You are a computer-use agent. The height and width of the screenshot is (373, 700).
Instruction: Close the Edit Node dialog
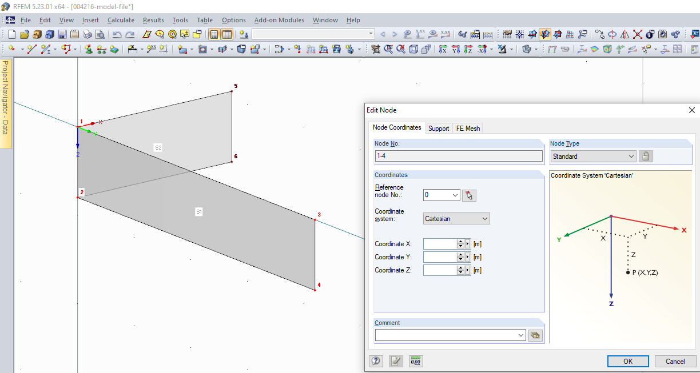point(691,110)
